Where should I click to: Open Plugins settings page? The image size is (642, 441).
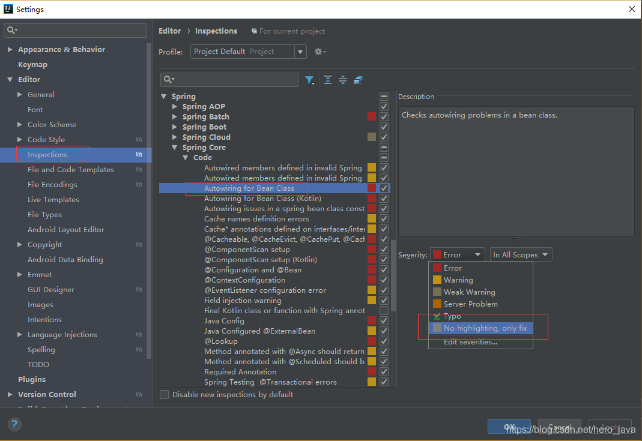(x=32, y=380)
